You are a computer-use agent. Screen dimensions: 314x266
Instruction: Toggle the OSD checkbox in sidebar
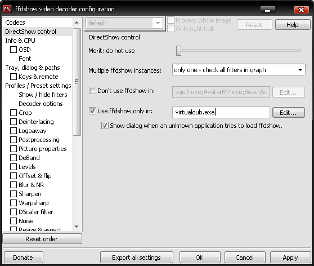click(14, 50)
